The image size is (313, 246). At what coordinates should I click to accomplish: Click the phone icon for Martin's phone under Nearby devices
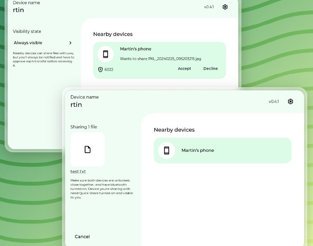166,150
